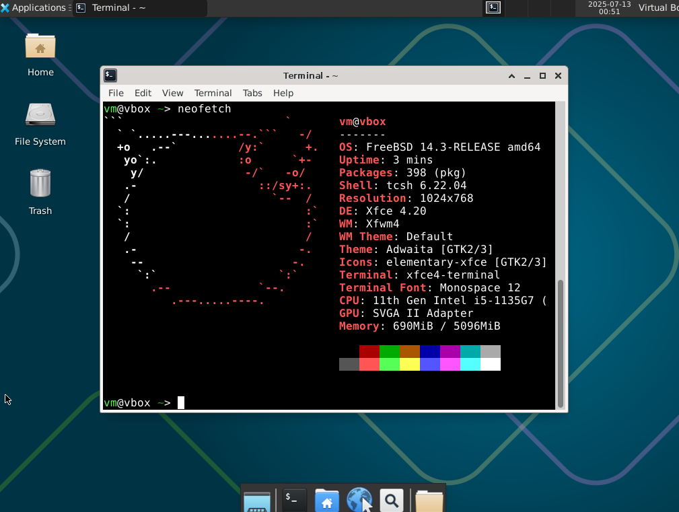Screen dimensions: 679x512
Task: Select the Trash desktop icon
Action: pos(40,192)
